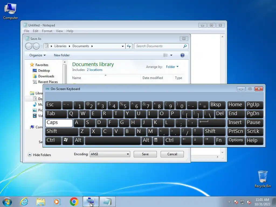Open Notepad Edit menu

coord(36,31)
